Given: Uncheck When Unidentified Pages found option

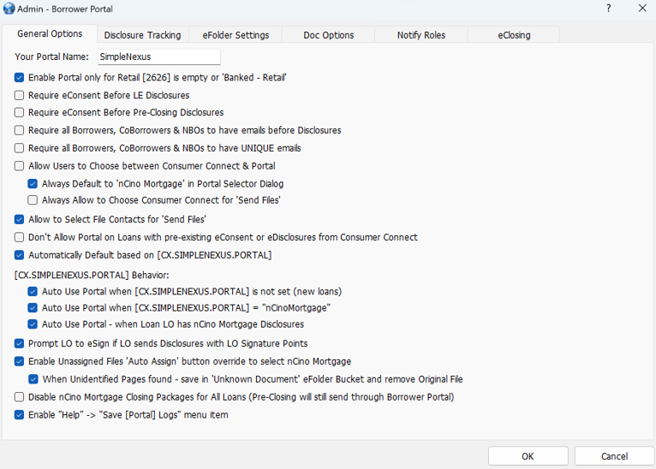Looking at the screenshot, I should (x=33, y=379).
